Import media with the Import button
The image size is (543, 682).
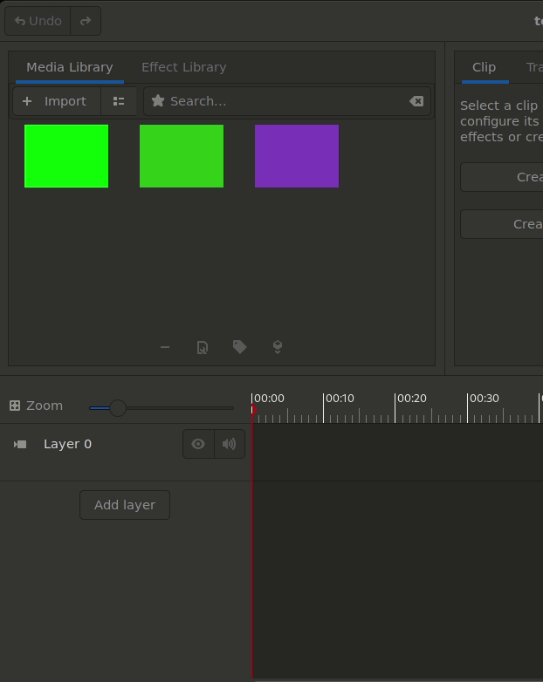[56, 101]
